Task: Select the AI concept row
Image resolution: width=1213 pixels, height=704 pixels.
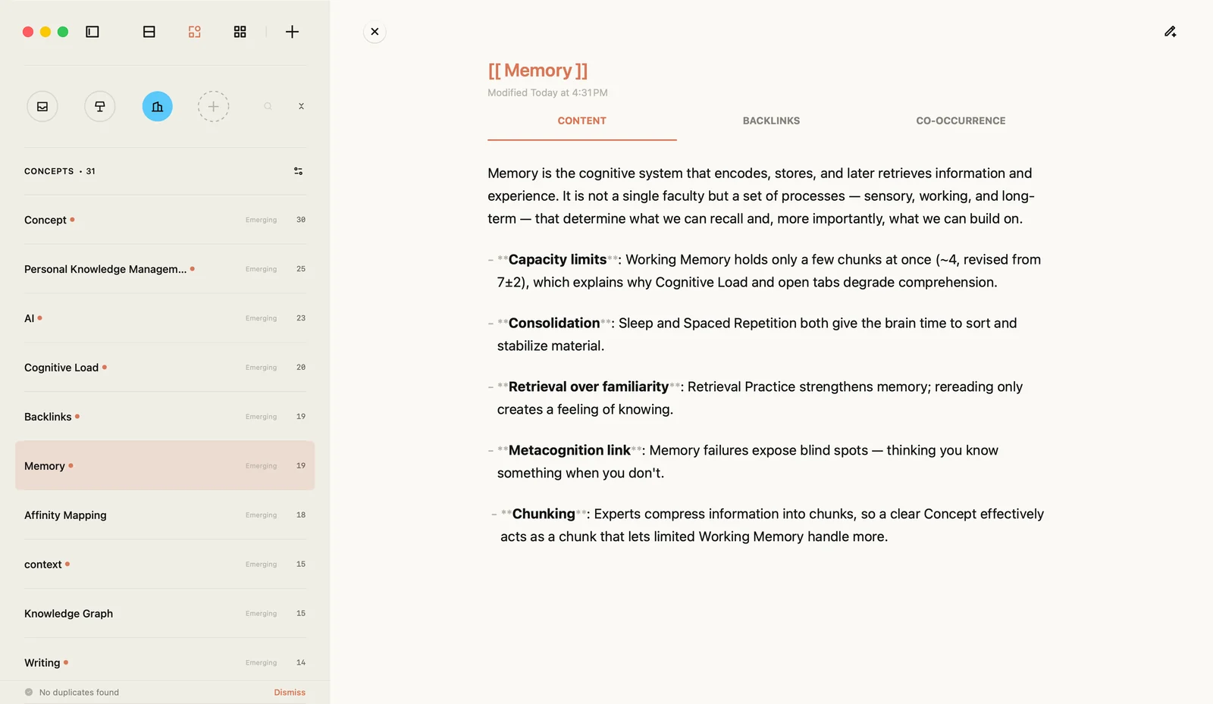Action: coord(165,318)
